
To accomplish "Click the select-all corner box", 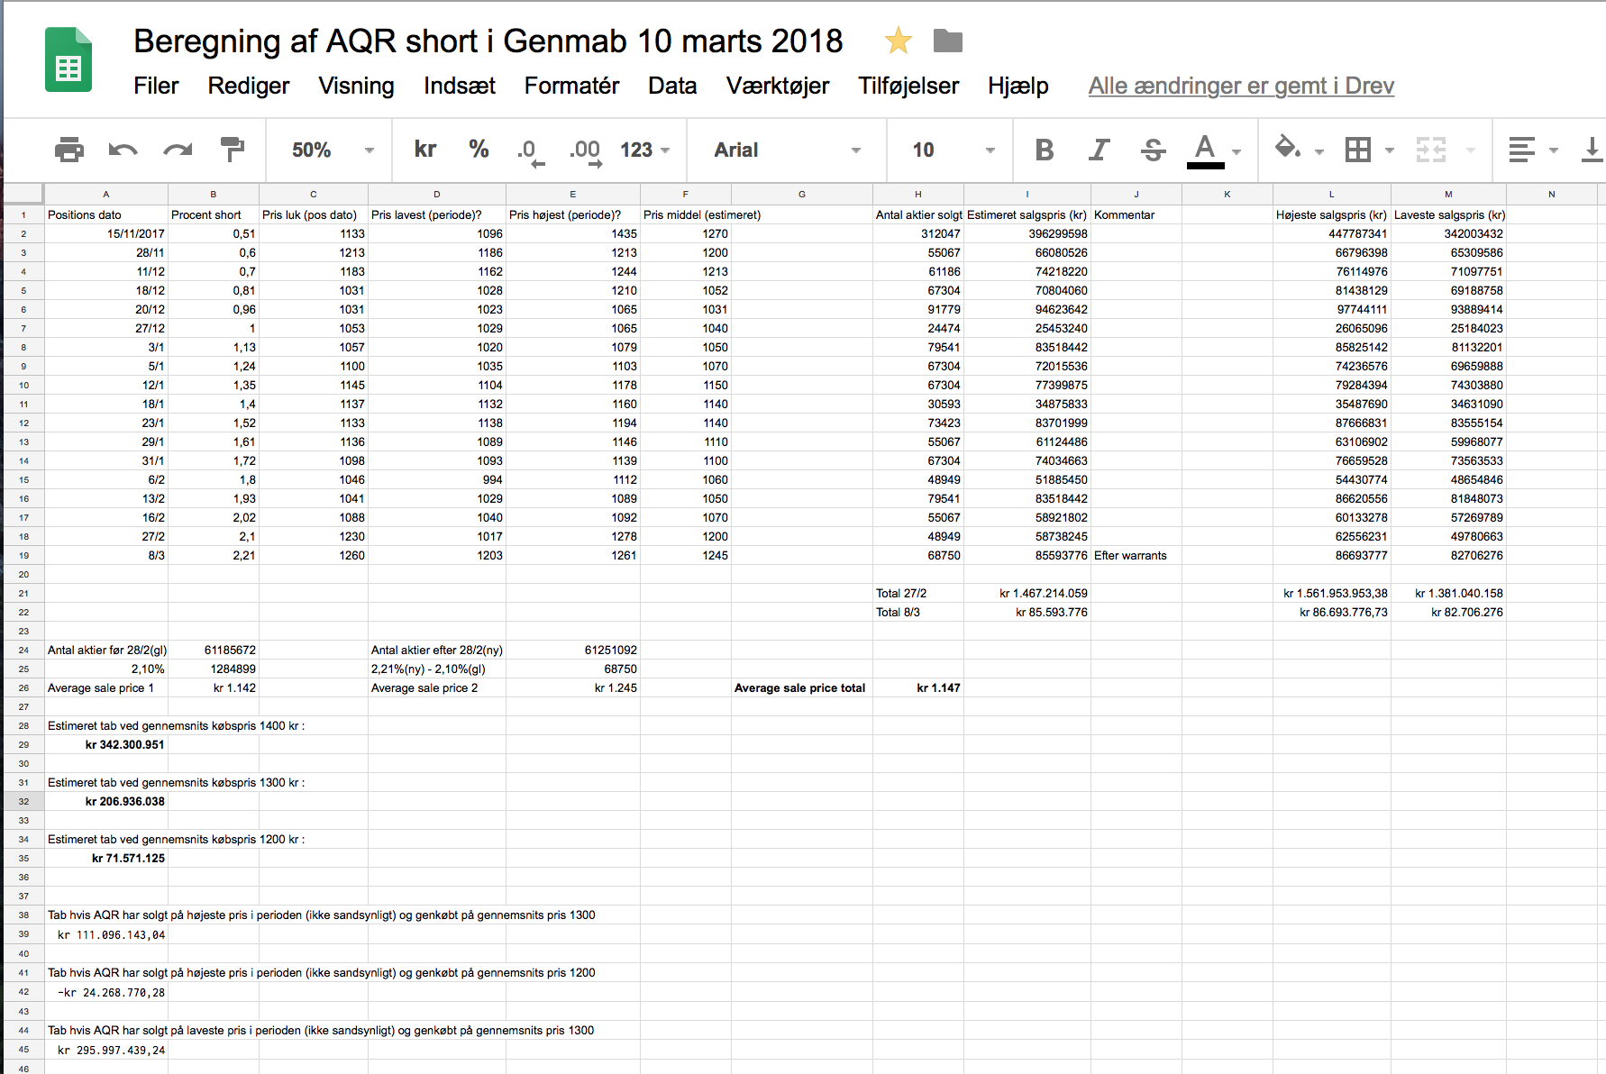I will point(23,194).
